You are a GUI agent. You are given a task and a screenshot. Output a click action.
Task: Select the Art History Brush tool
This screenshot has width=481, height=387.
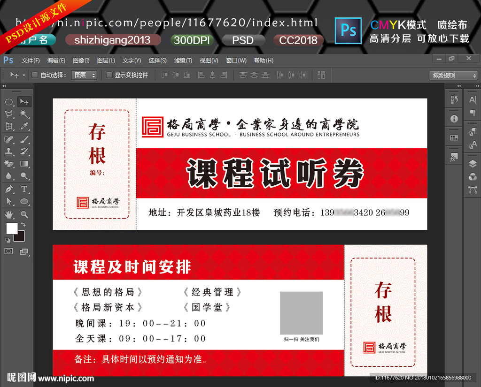point(24,152)
